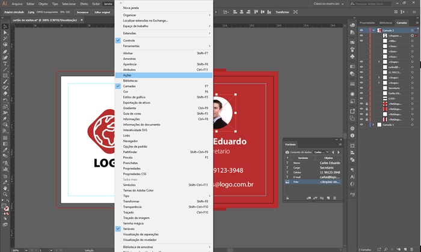Toggle the Variáveis checked menu entry
The image size is (421, 252).
[x=164, y=229]
